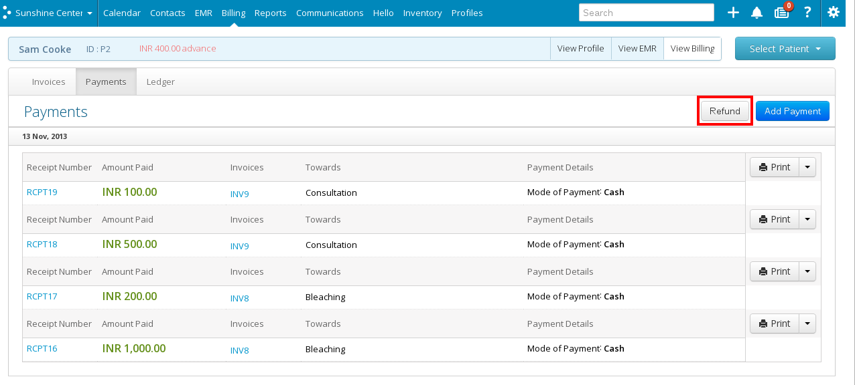Open receipt link RCPT16
This screenshot has width=855, height=385.
(42, 349)
